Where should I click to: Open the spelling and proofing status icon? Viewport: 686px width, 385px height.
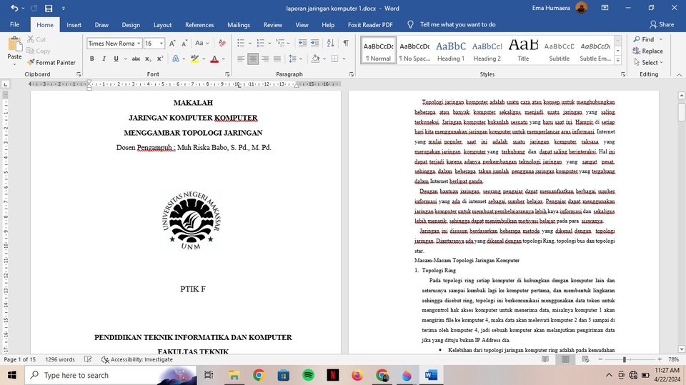point(88,359)
